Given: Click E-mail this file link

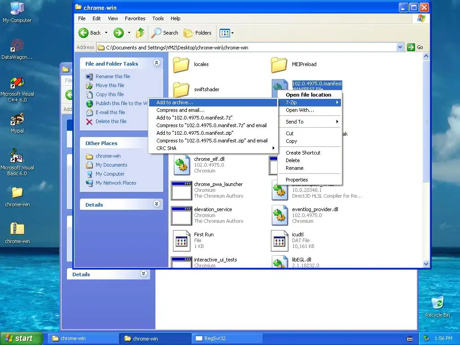Looking at the screenshot, I should 111,112.
